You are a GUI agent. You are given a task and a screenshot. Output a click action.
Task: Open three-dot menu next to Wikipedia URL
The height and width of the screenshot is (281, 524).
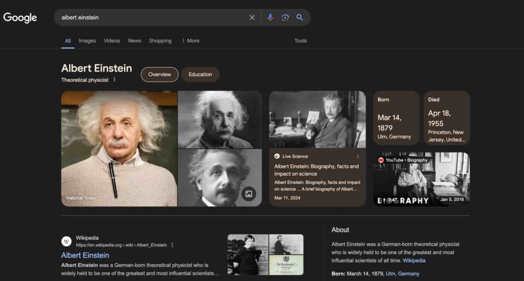pyautogui.click(x=172, y=245)
